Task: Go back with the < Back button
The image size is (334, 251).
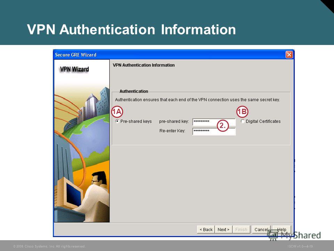Action: [206, 229]
